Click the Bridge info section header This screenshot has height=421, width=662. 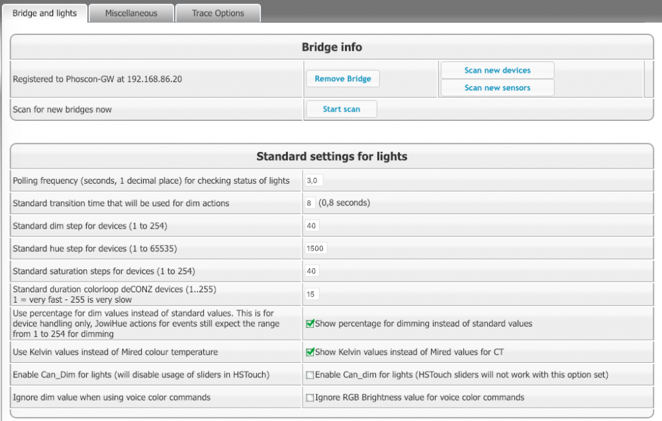[x=332, y=48]
